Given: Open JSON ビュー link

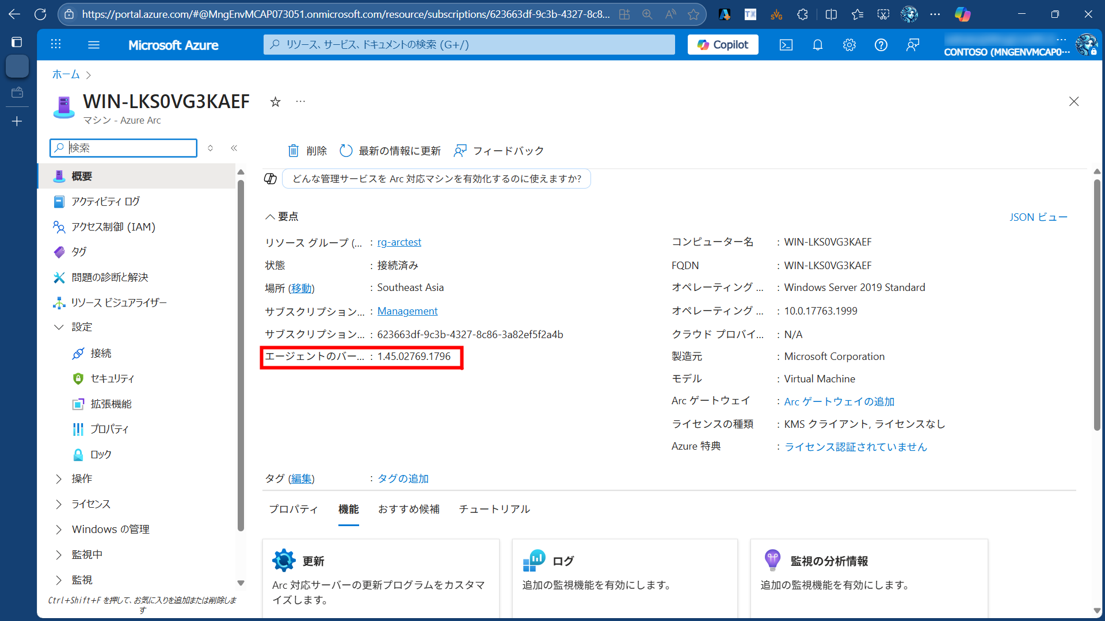Looking at the screenshot, I should pos(1038,217).
